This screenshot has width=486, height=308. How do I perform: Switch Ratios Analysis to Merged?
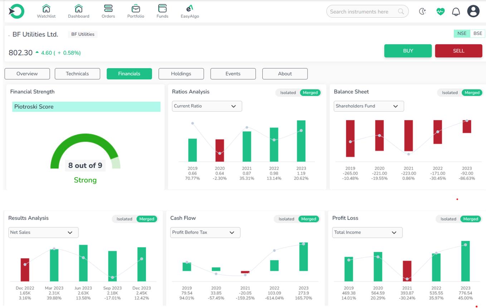point(310,93)
